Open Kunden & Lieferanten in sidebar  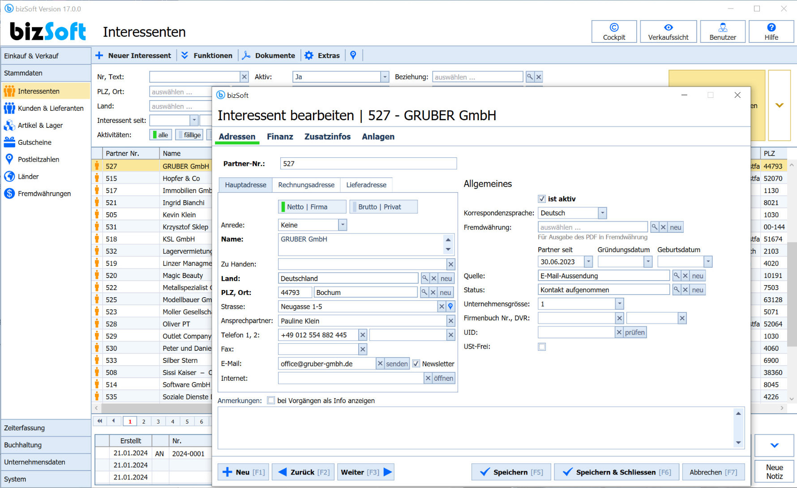(x=46, y=108)
